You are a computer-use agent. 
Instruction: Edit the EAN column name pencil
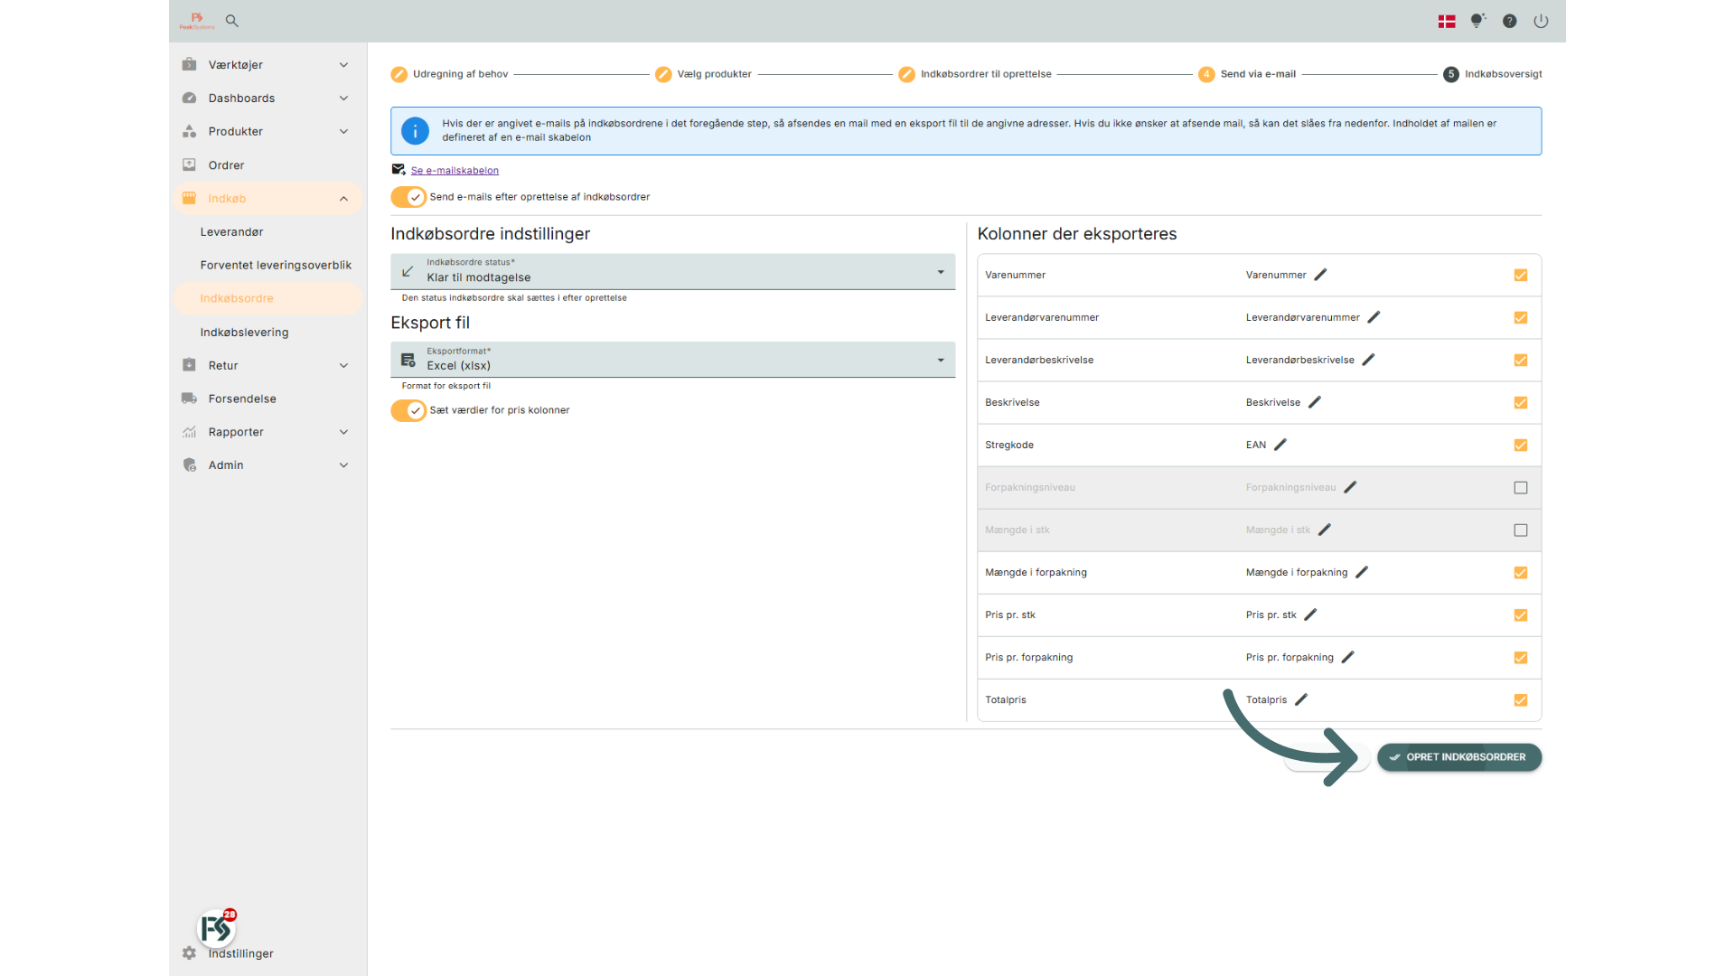pyautogui.click(x=1280, y=445)
